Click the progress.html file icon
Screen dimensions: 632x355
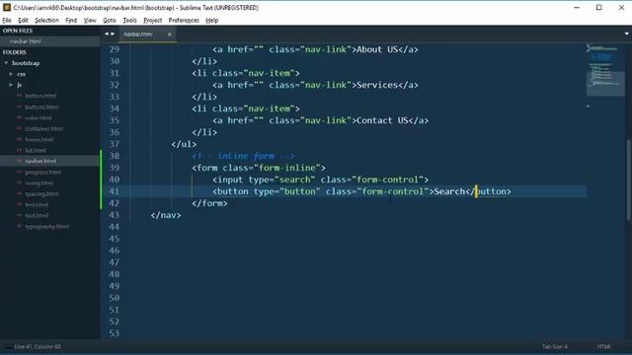pos(19,173)
